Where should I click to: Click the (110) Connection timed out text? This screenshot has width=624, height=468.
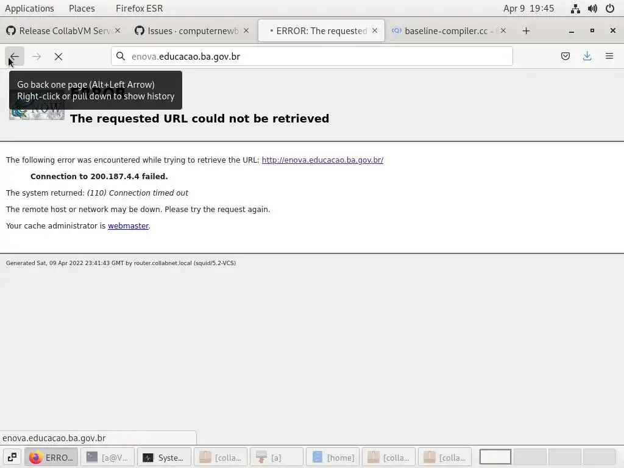tap(138, 193)
